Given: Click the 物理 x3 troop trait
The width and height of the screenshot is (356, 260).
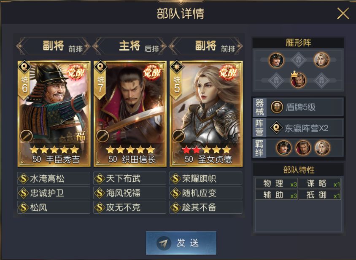Looking at the screenshot, I should click(x=276, y=184).
